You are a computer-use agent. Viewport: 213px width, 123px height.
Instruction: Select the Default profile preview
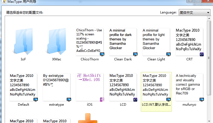[23, 87]
